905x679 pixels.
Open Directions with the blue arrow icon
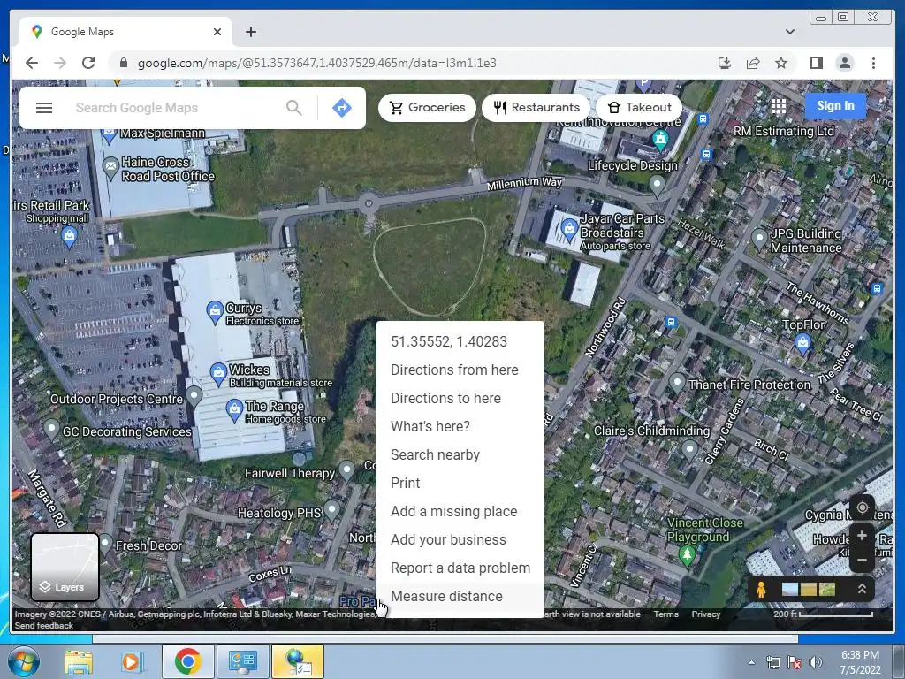point(342,107)
